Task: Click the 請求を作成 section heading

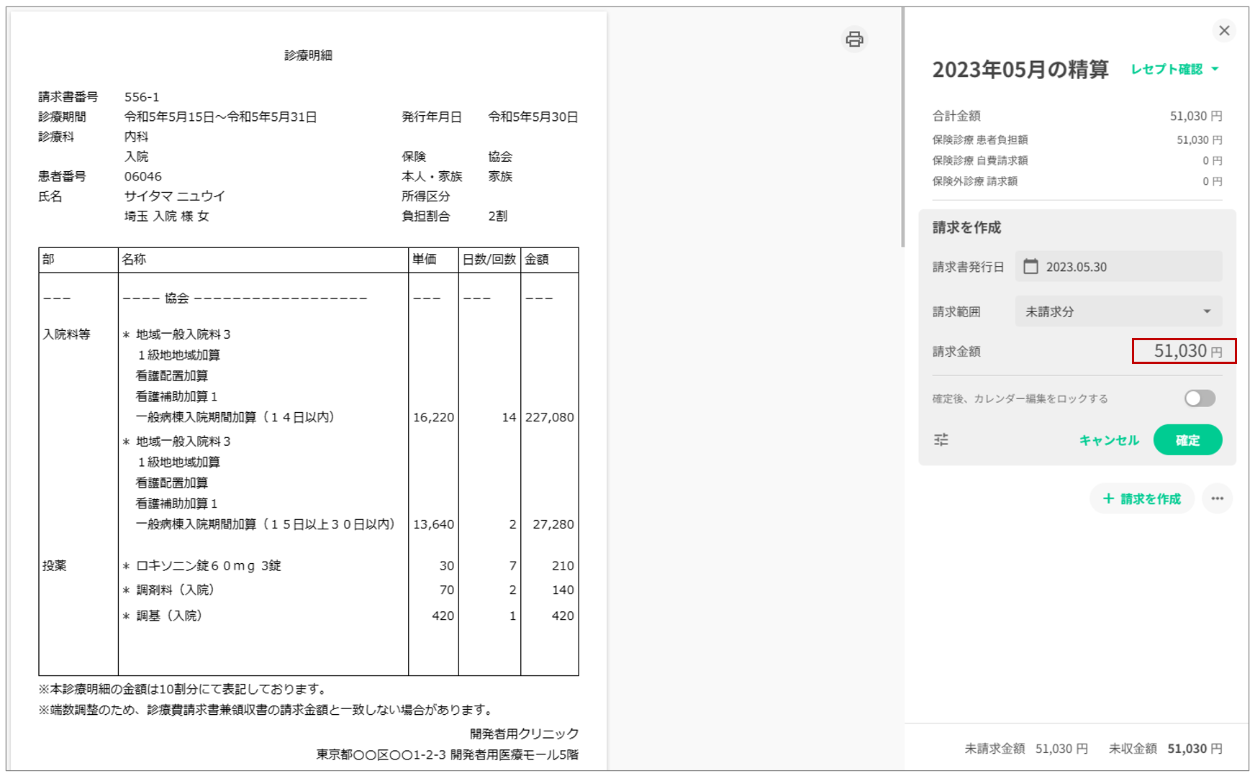Action: [966, 227]
